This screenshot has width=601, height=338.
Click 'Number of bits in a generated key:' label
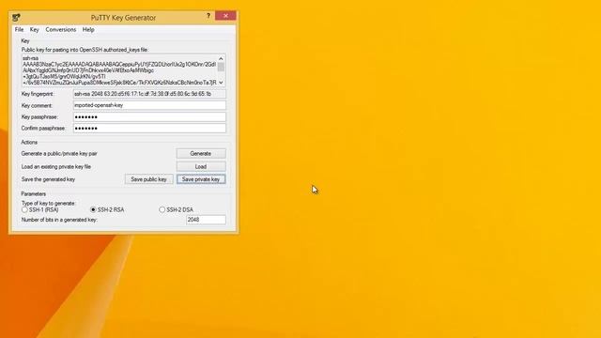59,220
